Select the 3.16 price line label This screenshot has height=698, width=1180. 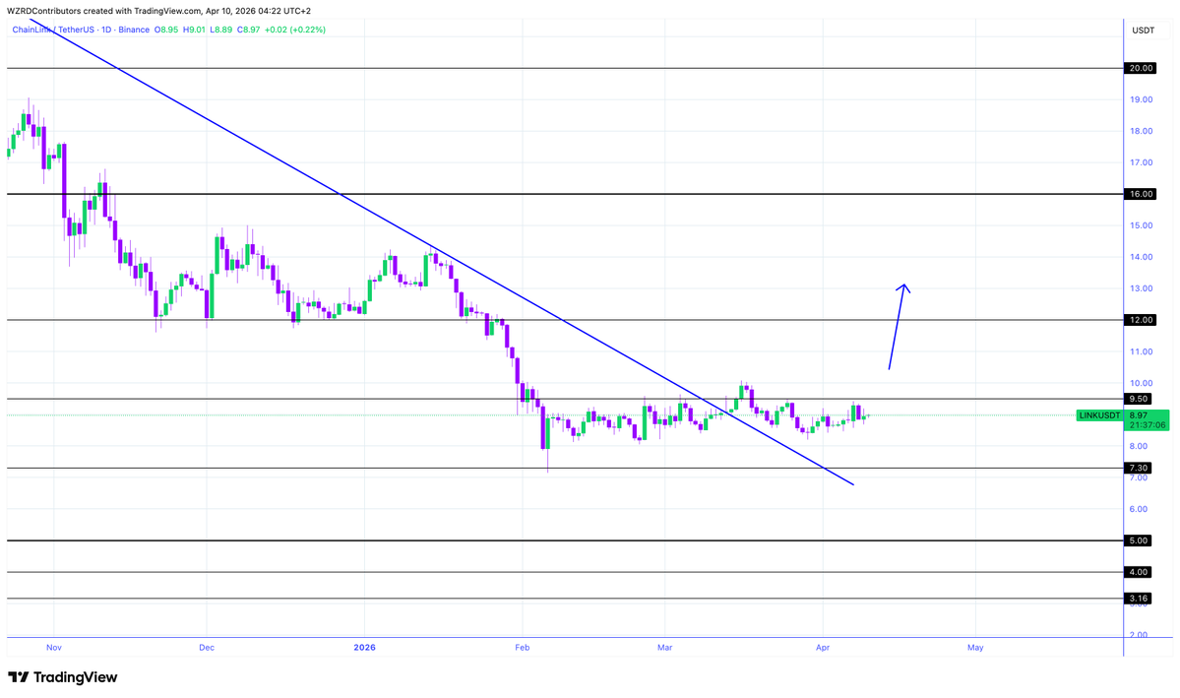coord(1138,599)
